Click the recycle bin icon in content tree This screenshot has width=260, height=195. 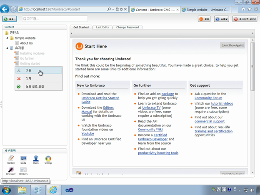(11, 48)
